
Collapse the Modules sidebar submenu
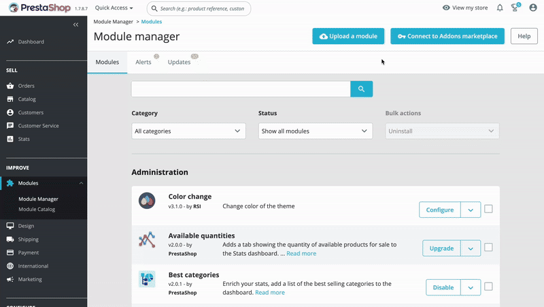point(81,183)
